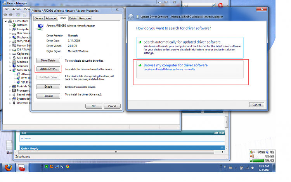This screenshot has height=182, width=291.
Task: Click the network signal tray icon
Action: [247, 168]
